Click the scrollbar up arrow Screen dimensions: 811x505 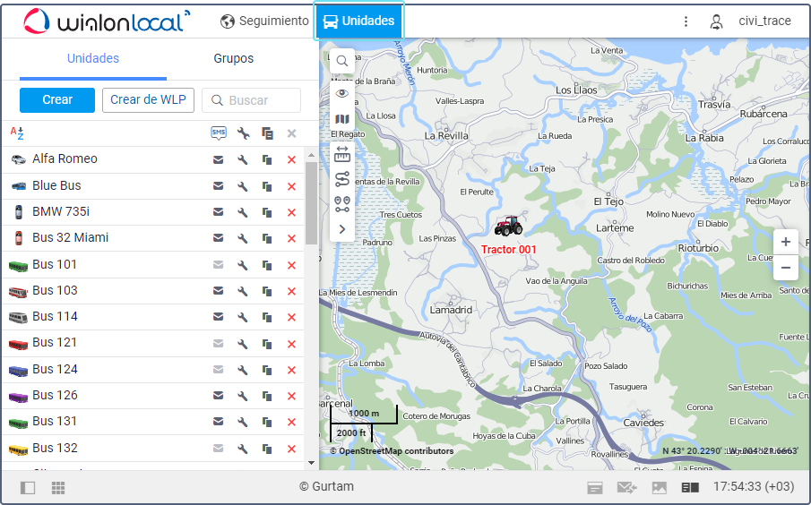tap(311, 155)
